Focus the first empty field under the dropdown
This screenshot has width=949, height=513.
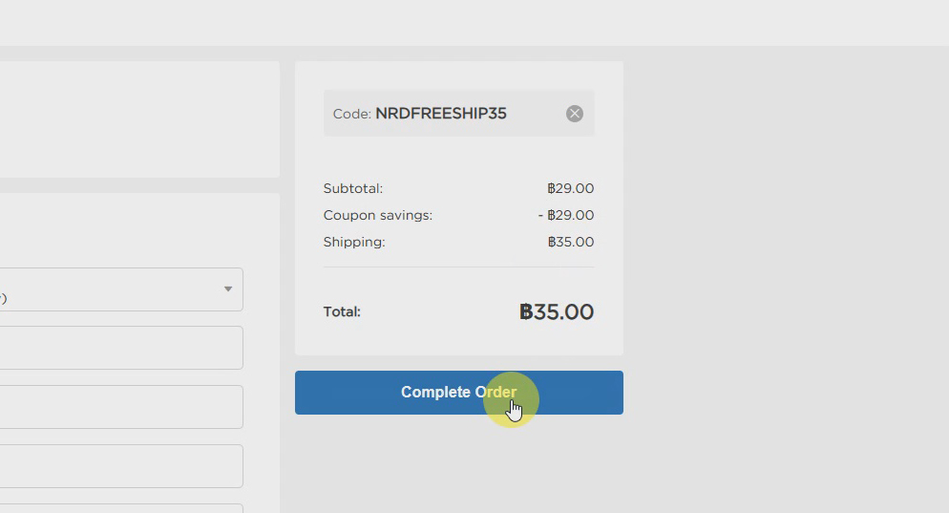(x=121, y=348)
